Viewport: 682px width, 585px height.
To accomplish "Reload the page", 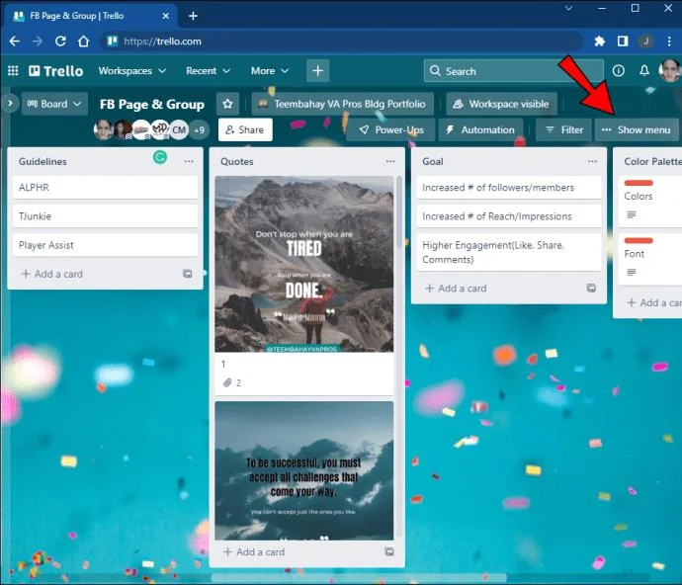I will tap(60, 42).
